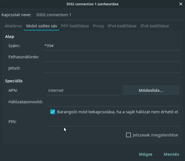The height and width of the screenshot is (161, 185).
Task: Click the Kapcsolat neve input field
Action: pyautogui.click(x=109, y=15)
